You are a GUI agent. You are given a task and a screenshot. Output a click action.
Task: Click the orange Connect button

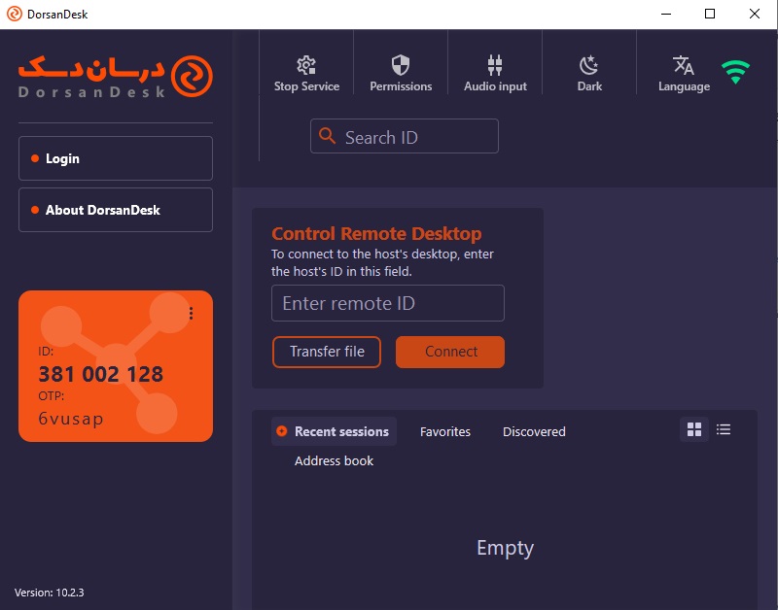tap(450, 352)
